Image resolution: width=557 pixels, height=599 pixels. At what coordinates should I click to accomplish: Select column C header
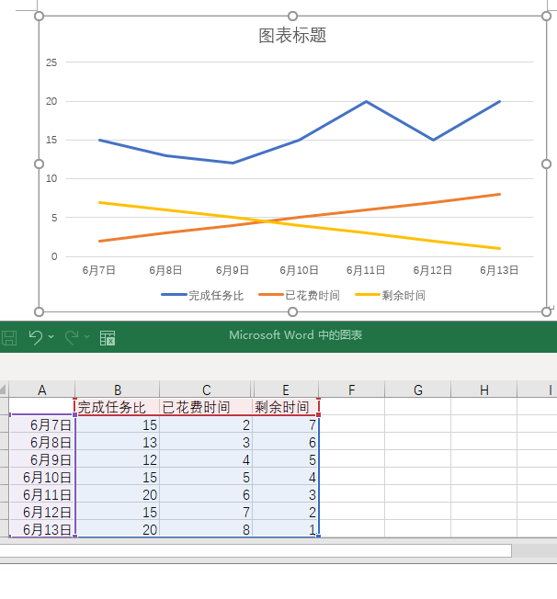(x=206, y=390)
